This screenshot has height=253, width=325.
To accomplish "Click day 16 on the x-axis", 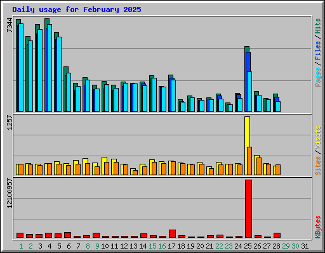I will [162, 246].
